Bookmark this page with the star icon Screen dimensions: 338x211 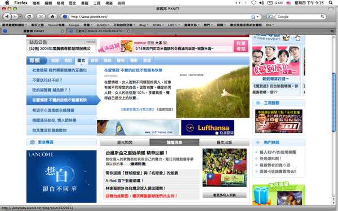tap(253, 16)
